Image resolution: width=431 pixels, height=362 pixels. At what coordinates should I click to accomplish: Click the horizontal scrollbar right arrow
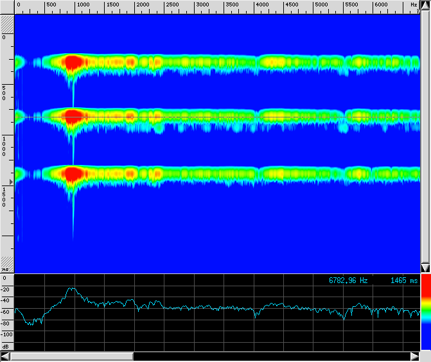pyautogui.click(x=414, y=356)
